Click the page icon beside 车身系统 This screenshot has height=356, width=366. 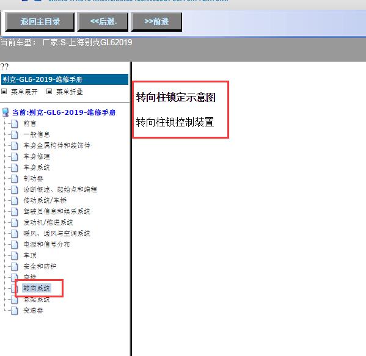[x=15, y=167]
